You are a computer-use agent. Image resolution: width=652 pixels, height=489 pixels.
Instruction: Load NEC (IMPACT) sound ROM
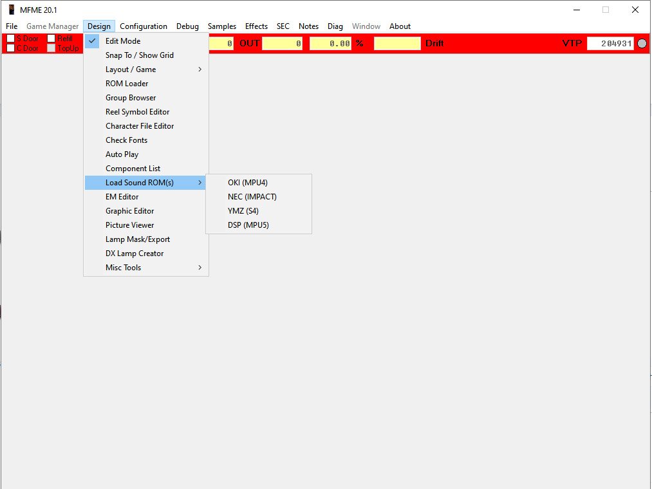click(259, 197)
